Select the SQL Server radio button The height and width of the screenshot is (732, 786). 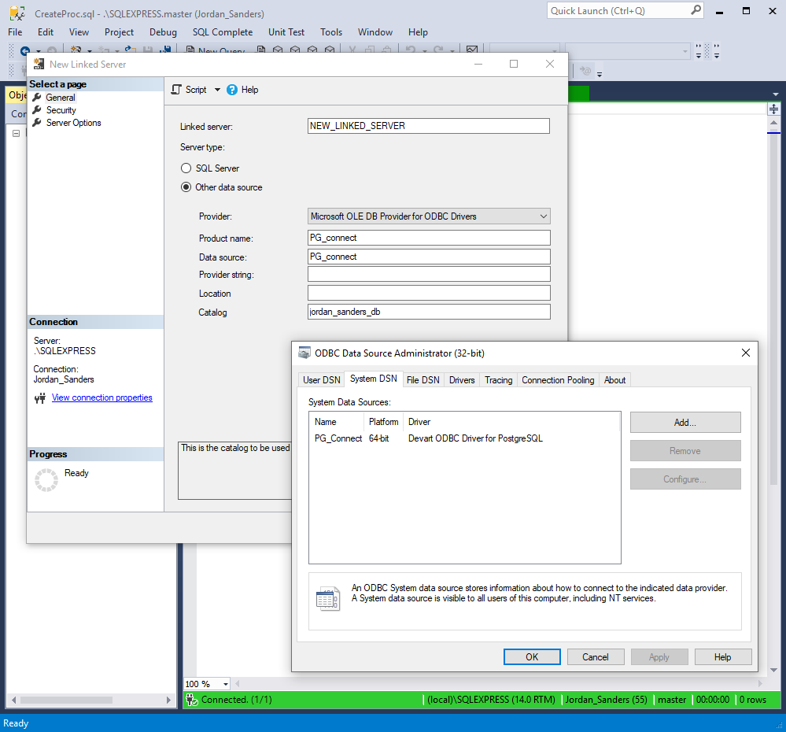click(x=186, y=168)
